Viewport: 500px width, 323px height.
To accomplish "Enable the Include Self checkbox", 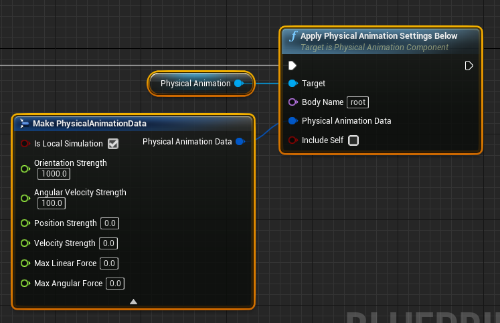I will coord(353,140).
